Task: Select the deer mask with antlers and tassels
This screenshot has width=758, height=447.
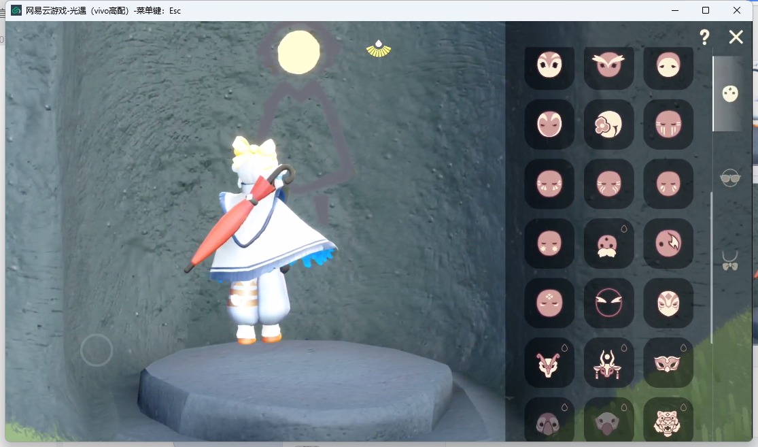Action: pos(608,363)
